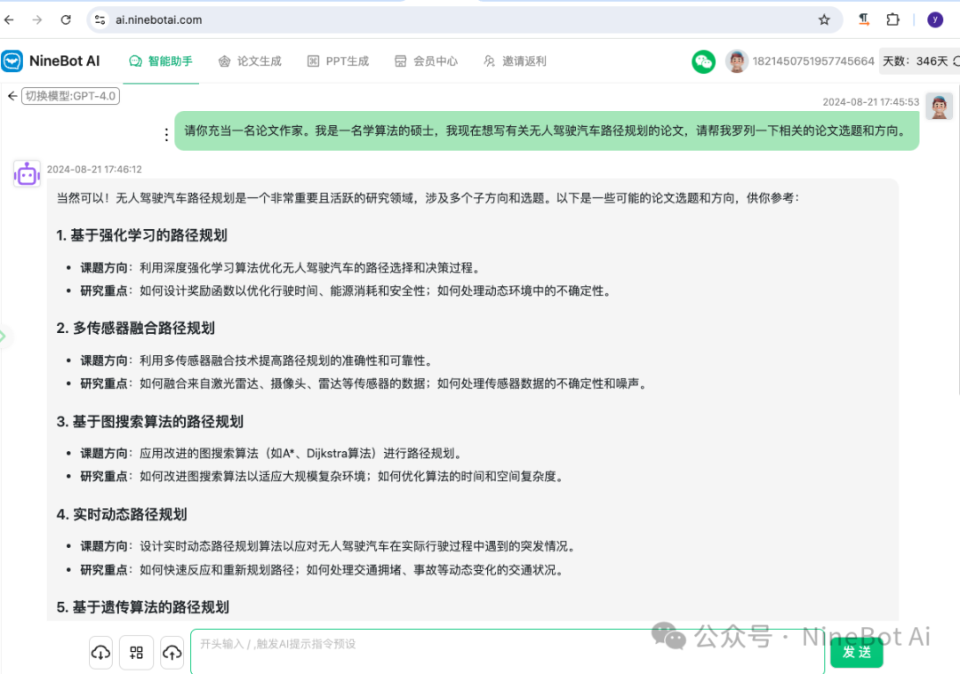960x674 pixels.
Task: Click the robot avatar beside AI reply
Action: coord(28,174)
